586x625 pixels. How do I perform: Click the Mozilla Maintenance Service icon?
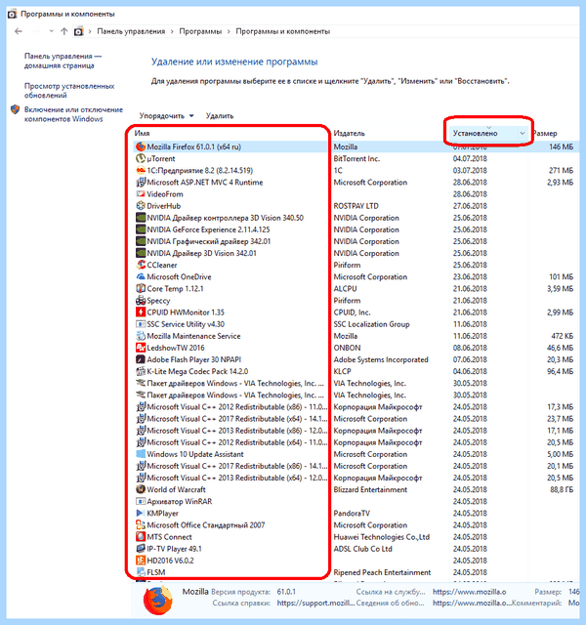pos(141,336)
